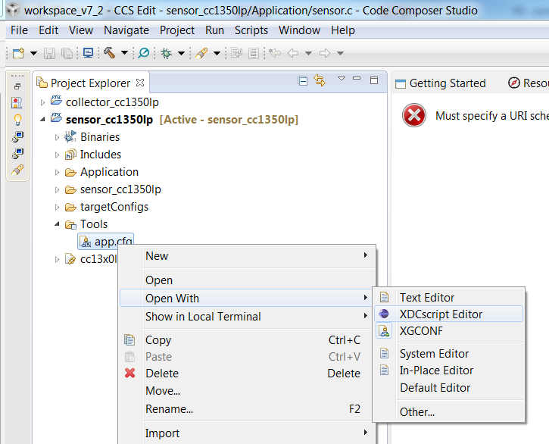This screenshot has height=444, width=549.
Task: Open the Edit menu
Action: pyautogui.click(x=48, y=30)
